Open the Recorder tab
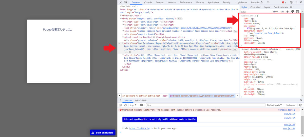The height and width of the screenshot is (137, 304). [x=257, y=2]
